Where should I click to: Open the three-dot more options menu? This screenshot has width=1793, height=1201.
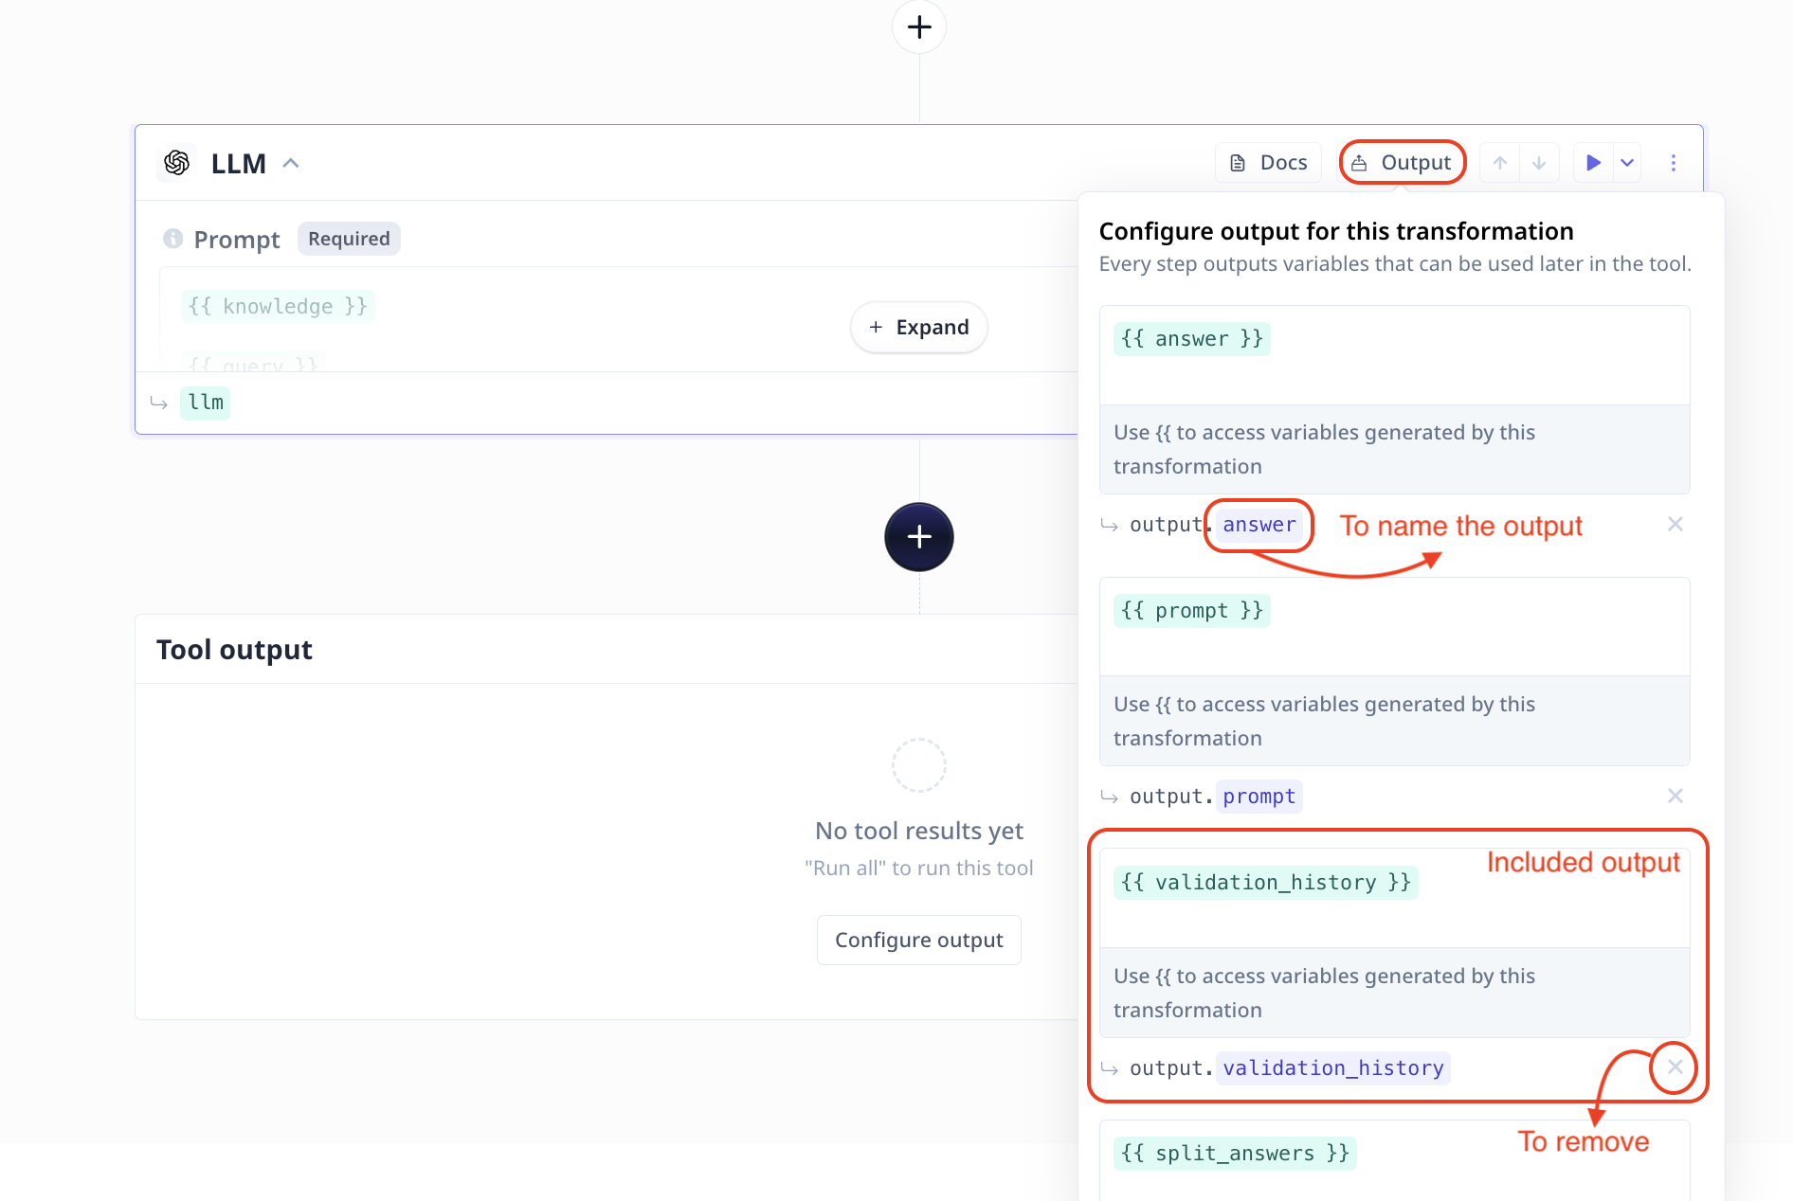(x=1674, y=163)
